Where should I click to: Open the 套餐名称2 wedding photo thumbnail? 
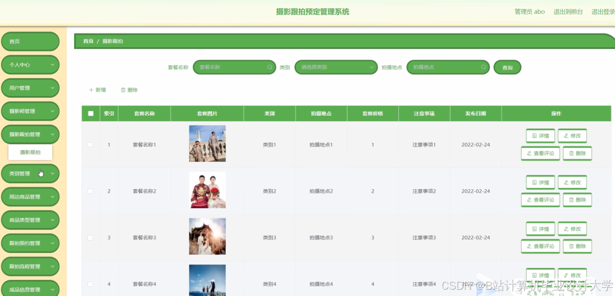pyautogui.click(x=207, y=190)
